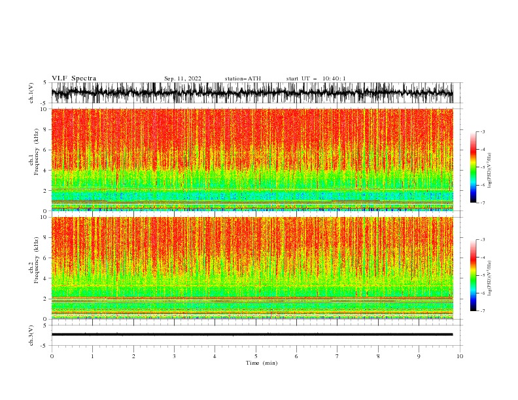Click the upper PSD color scale bar
Image resolution: width=518 pixels, height=400 pixels.
(473, 167)
